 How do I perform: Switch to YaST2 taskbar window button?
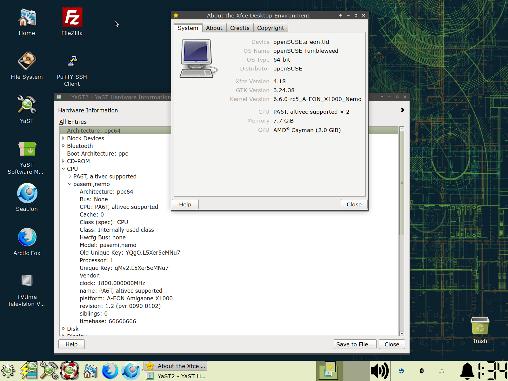tap(176, 376)
